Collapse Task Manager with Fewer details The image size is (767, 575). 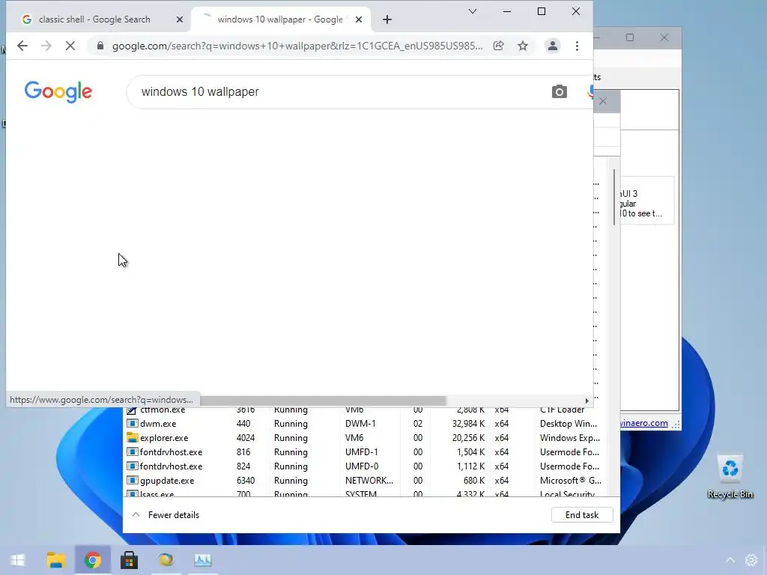pos(166,515)
